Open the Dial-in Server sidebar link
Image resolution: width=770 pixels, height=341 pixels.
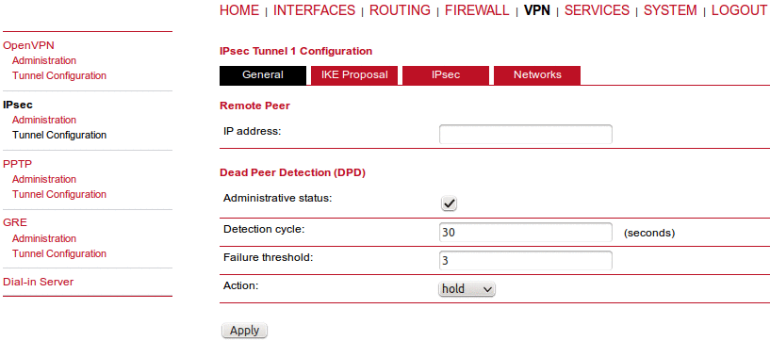39,282
